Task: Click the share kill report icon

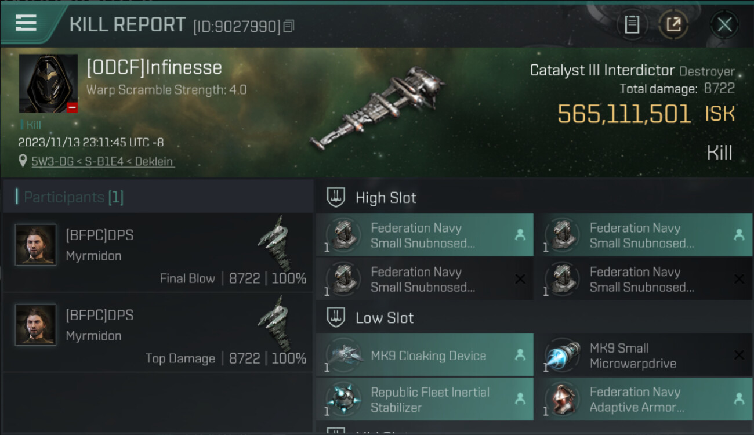Action: click(673, 25)
